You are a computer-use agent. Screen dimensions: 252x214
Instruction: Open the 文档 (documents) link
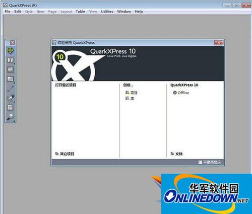[179, 154]
